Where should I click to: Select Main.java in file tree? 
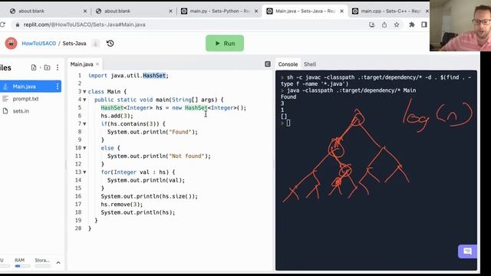[x=31, y=87]
